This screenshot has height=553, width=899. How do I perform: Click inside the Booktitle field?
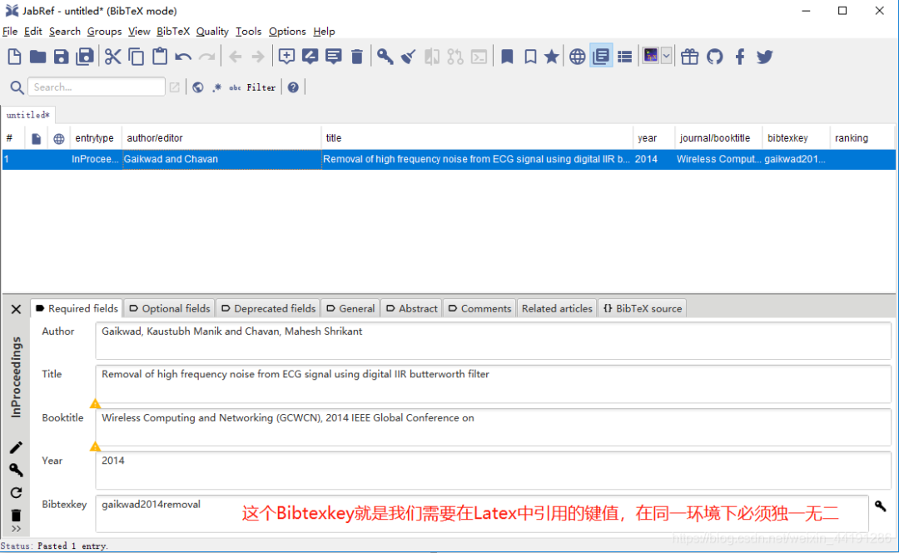pyautogui.click(x=493, y=427)
